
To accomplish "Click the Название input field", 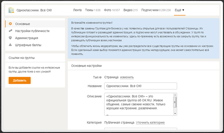I will tap(141, 86).
